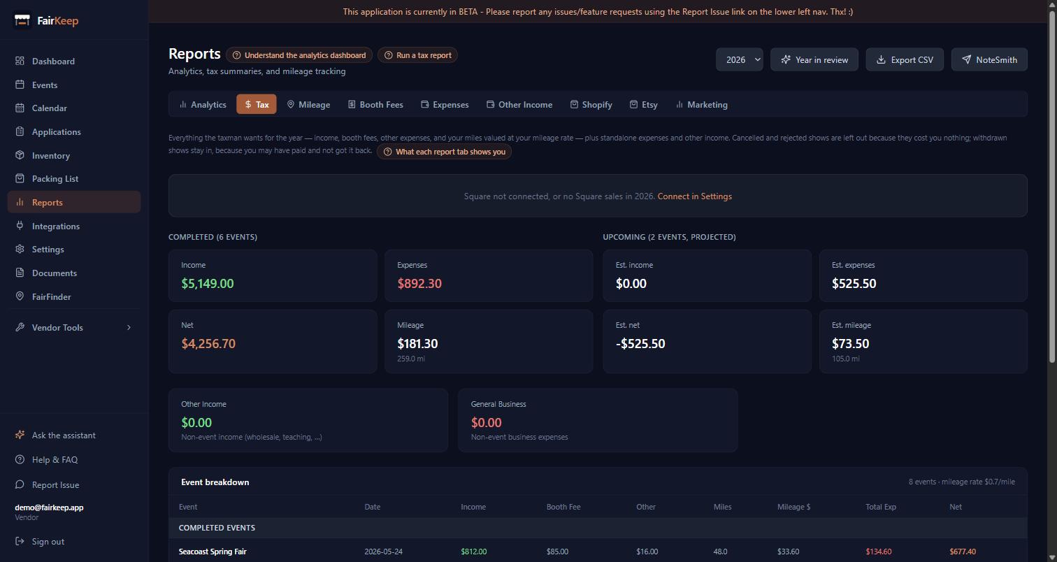This screenshot has height=562, width=1057.
Task: Click the Run a tax report pill
Action: [x=417, y=55]
